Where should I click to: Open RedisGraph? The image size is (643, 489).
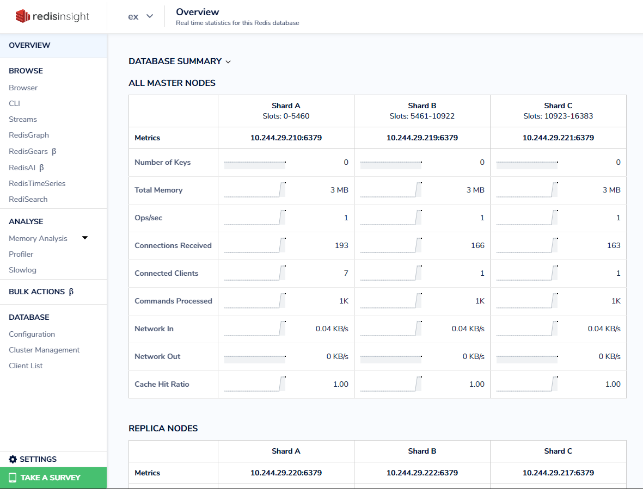27,135
